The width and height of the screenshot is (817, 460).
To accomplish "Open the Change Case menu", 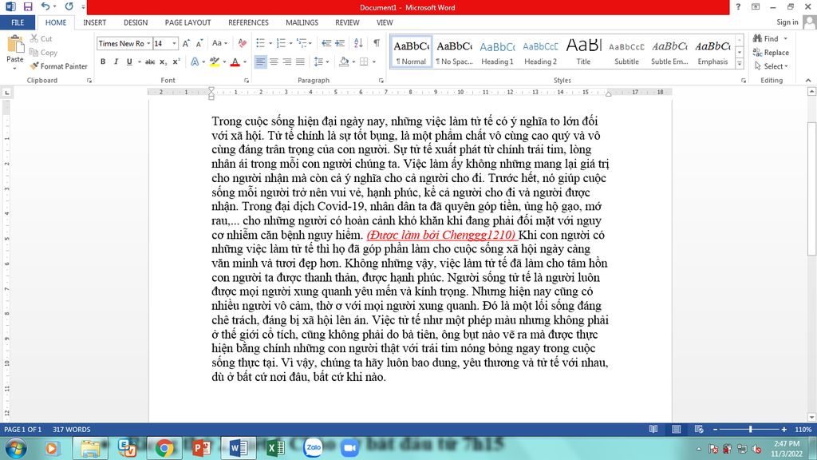I will coord(219,43).
